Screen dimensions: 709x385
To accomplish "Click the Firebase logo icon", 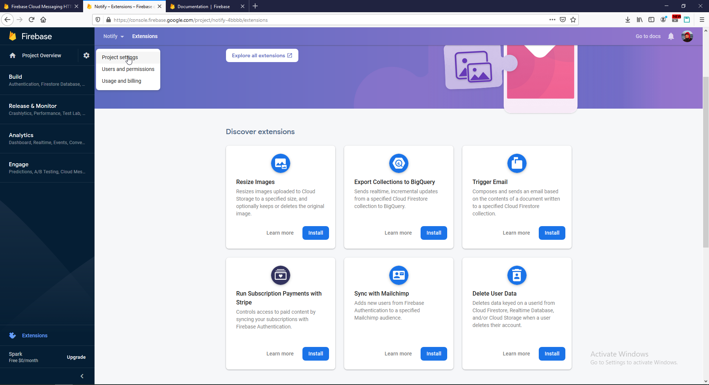I will click(x=13, y=36).
